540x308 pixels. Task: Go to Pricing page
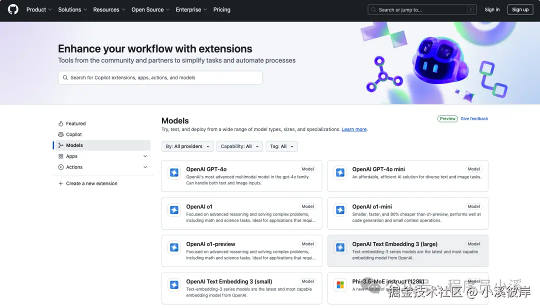222,9
